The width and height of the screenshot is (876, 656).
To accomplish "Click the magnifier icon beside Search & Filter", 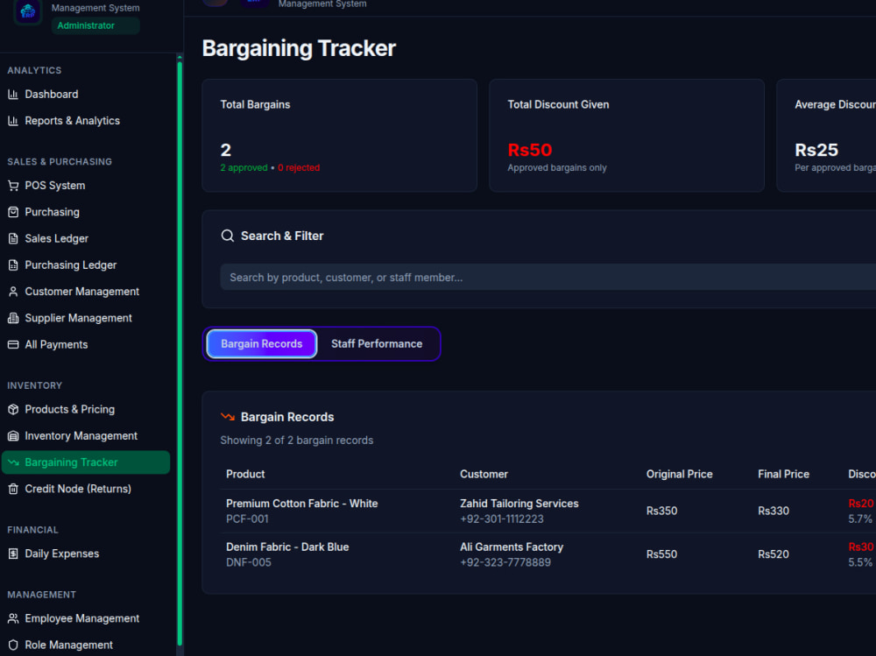I will click(x=228, y=236).
